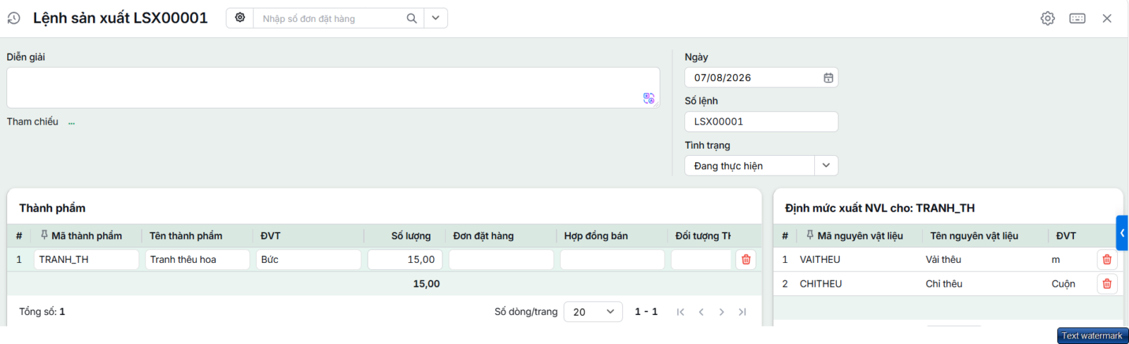Click in the Diễn giải text area
The image size is (1129, 344).
tap(333, 87)
